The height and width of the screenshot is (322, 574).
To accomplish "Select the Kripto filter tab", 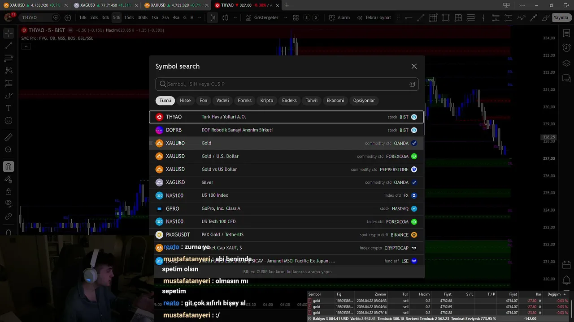I will point(267,101).
